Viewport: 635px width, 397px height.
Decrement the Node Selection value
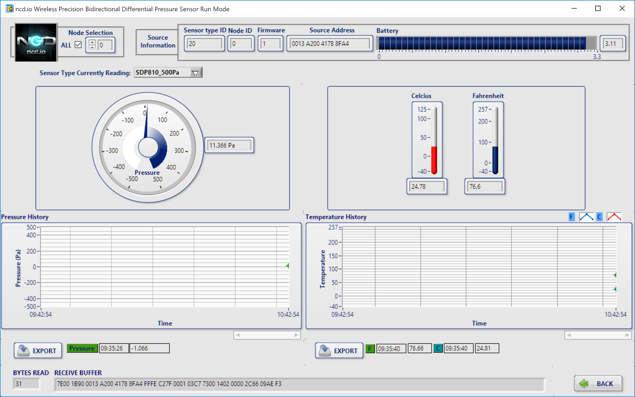[92, 48]
